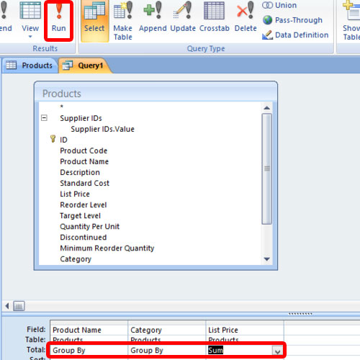The width and height of the screenshot is (360, 360).
Task: Open the dropdown arrow under View
Action: pyautogui.click(x=30, y=37)
